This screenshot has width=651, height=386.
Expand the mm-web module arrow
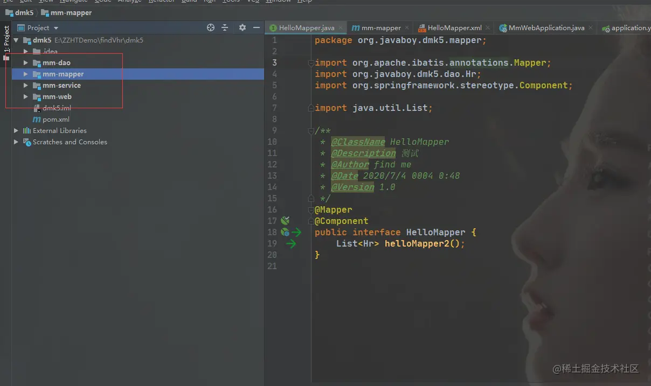(x=25, y=97)
